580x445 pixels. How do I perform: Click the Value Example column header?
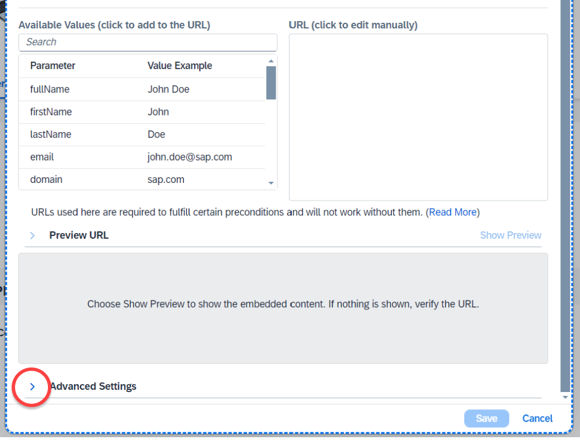click(x=180, y=66)
